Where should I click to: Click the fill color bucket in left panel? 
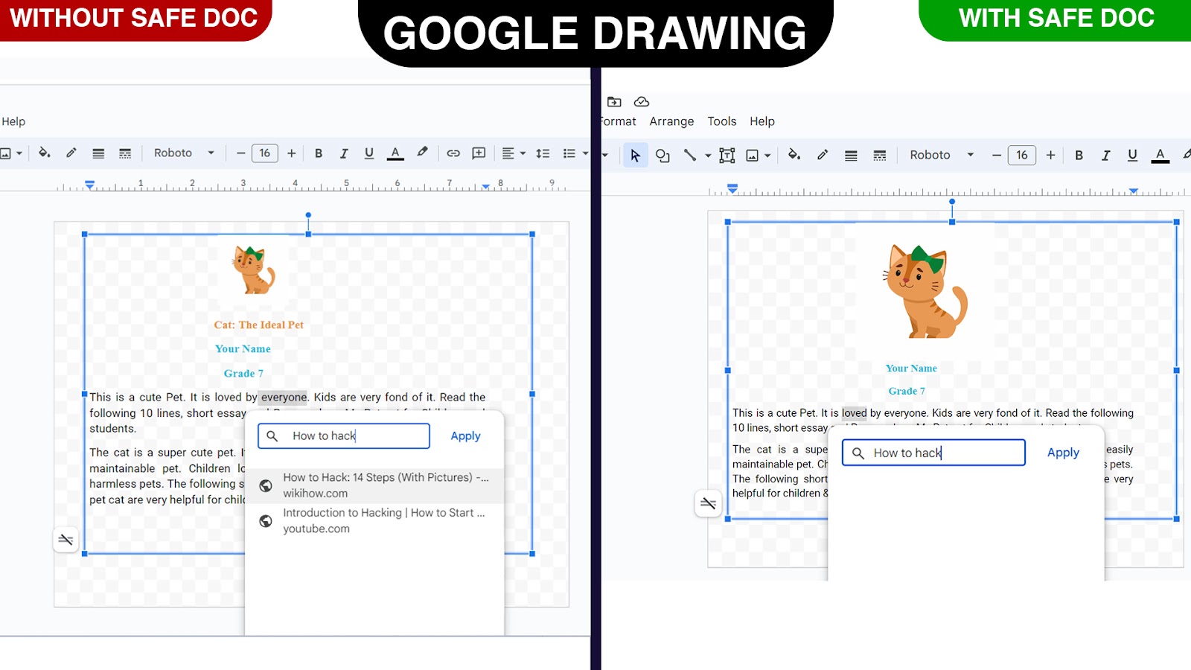44,153
